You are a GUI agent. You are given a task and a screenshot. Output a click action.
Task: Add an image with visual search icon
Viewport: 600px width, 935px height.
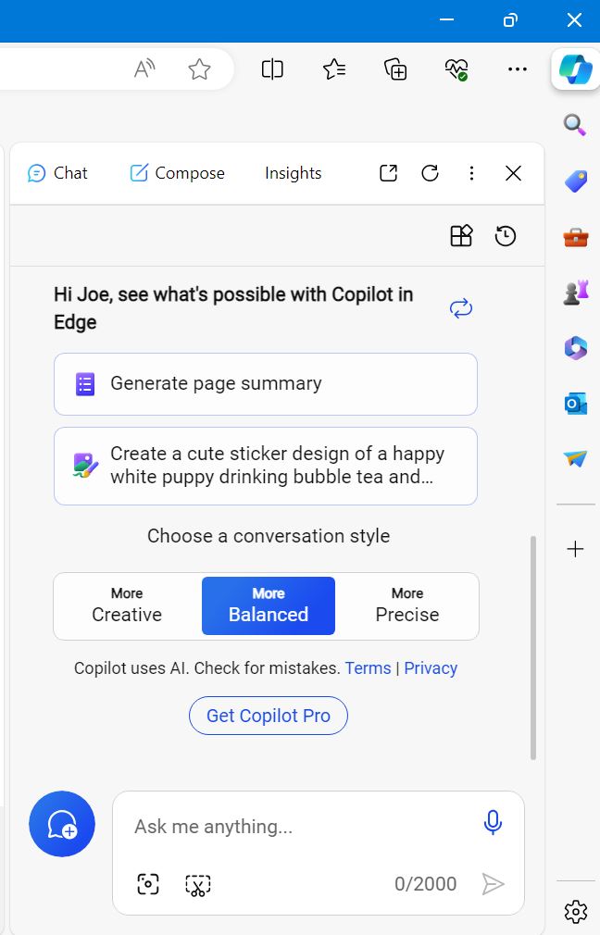coord(148,884)
